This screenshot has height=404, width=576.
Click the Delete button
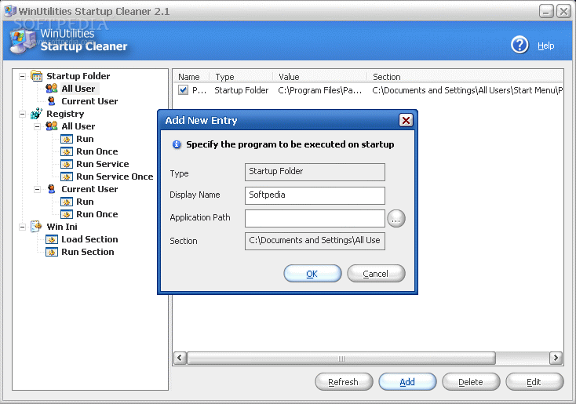coord(471,382)
